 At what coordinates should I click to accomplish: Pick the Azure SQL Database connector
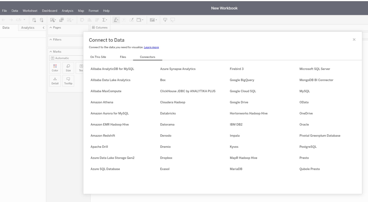[x=105, y=169]
